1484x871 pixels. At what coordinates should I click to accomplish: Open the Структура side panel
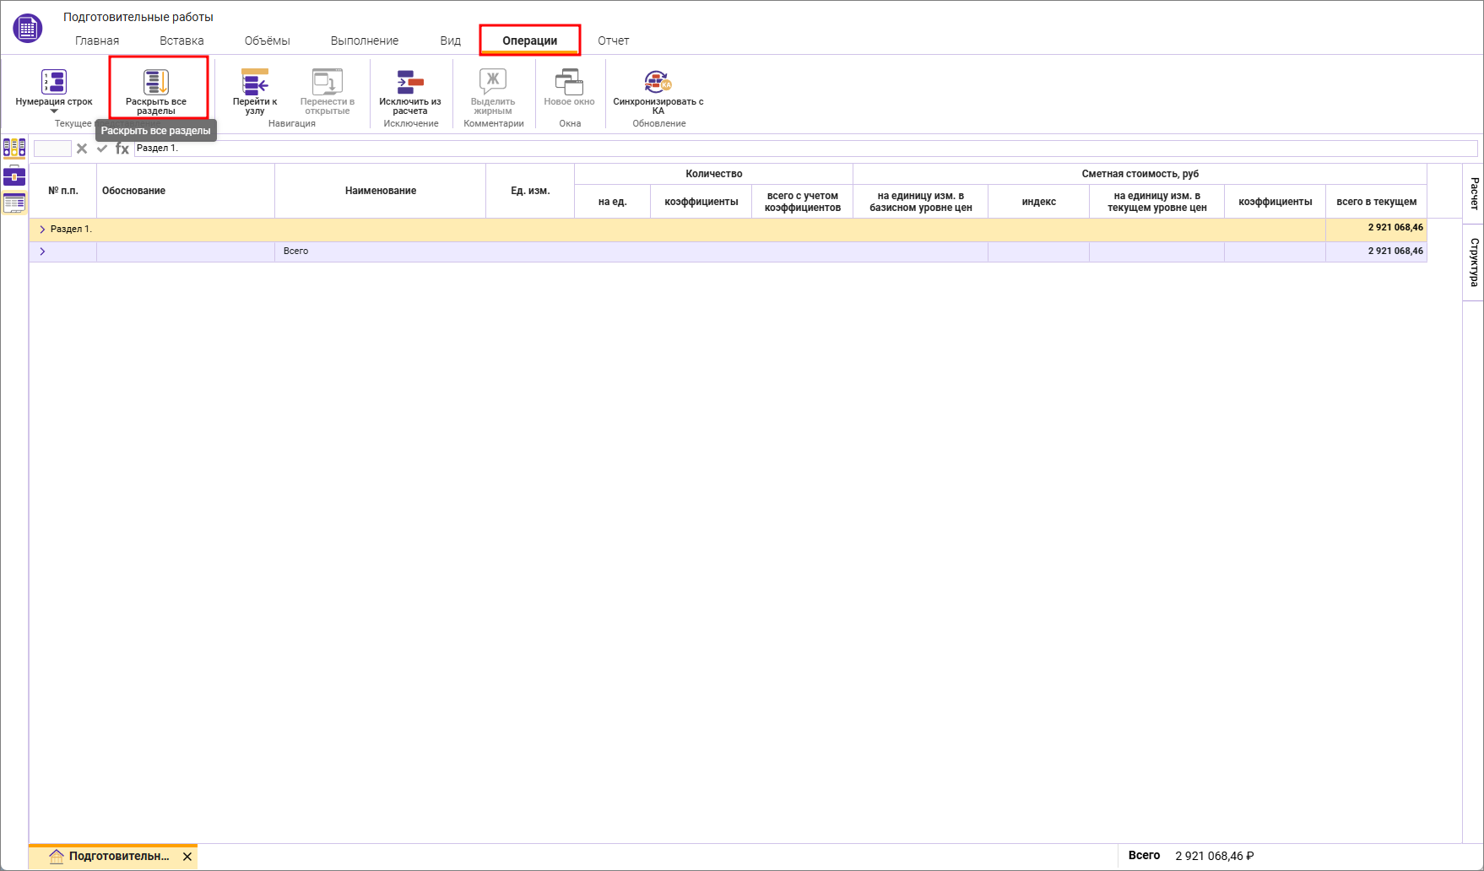pos(1474,262)
